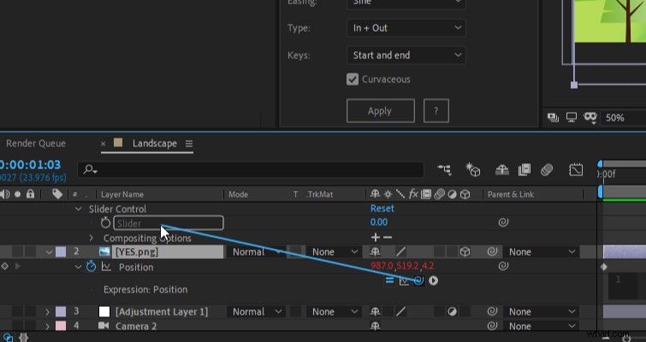Image resolution: width=646 pixels, height=342 pixels.
Task: Open blending Mode dropdown for YES.png
Action: pyautogui.click(x=256, y=252)
